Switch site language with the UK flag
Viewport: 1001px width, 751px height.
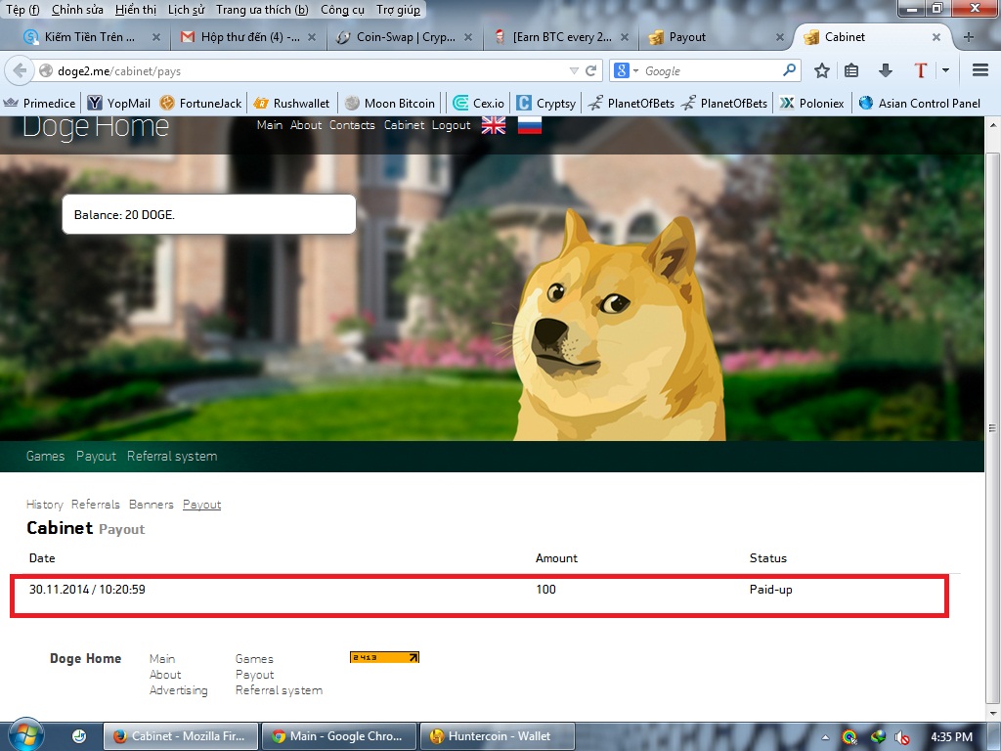(x=494, y=125)
